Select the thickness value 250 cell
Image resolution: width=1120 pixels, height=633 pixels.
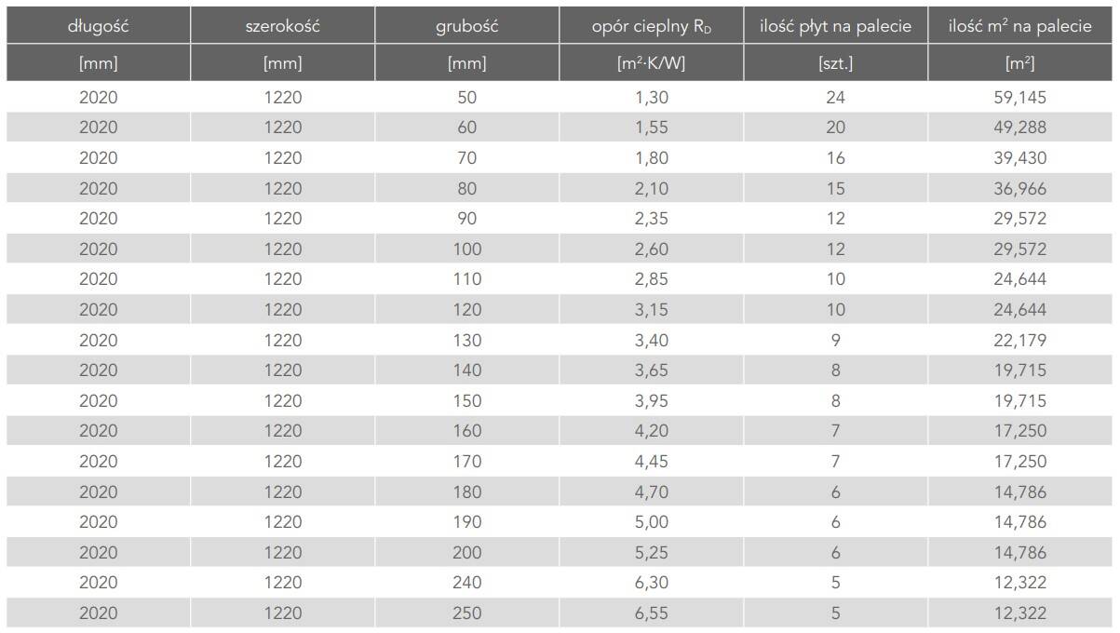[466, 613]
